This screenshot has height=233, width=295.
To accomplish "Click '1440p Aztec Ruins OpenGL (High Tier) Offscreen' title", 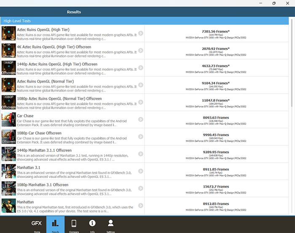I will (x=57, y=64).
